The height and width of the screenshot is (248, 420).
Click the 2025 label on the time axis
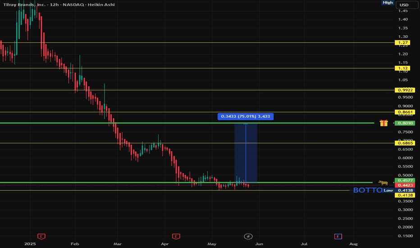30,244
